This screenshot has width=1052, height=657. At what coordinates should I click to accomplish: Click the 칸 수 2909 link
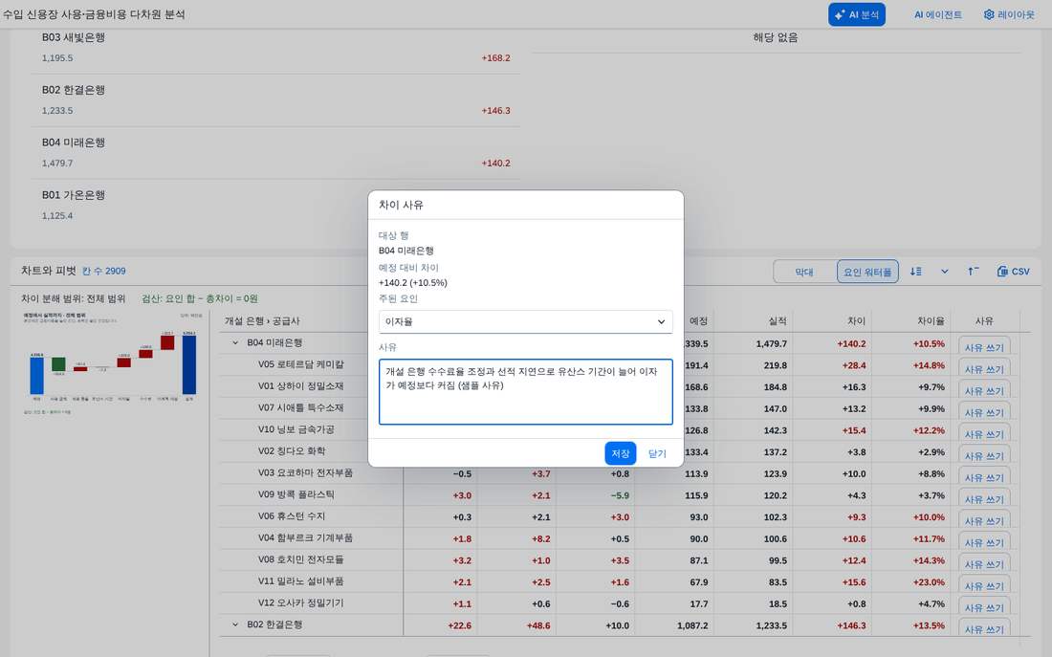click(104, 272)
